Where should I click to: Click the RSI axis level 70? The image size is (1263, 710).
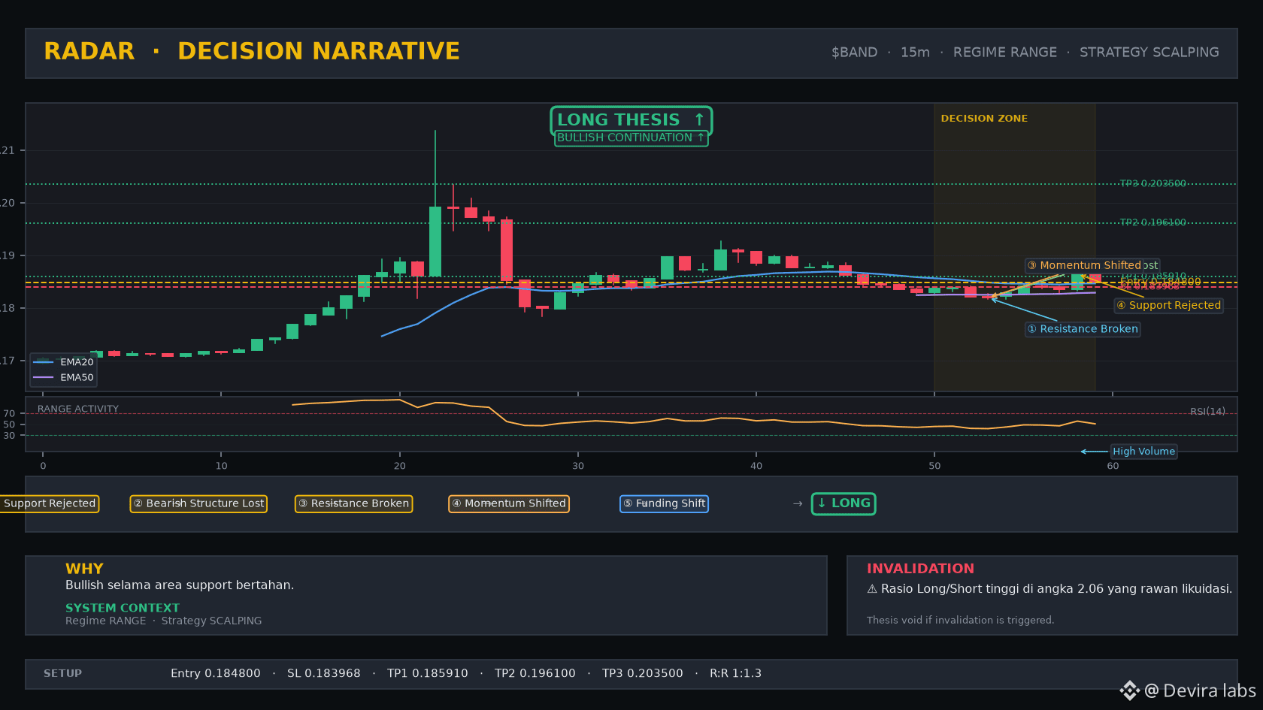point(9,414)
